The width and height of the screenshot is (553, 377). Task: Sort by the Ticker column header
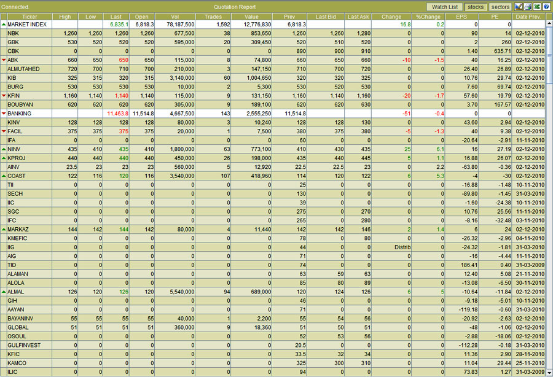click(x=29, y=17)
